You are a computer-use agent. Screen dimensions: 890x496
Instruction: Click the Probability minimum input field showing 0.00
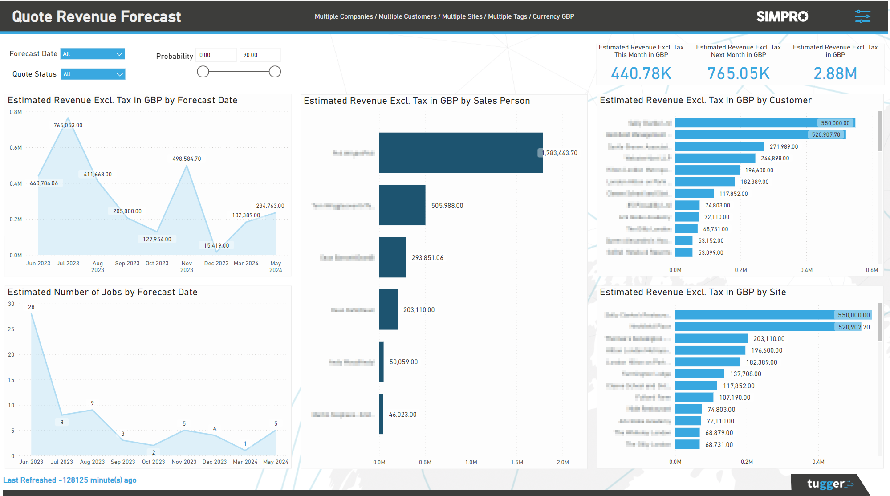click(216, 55)
